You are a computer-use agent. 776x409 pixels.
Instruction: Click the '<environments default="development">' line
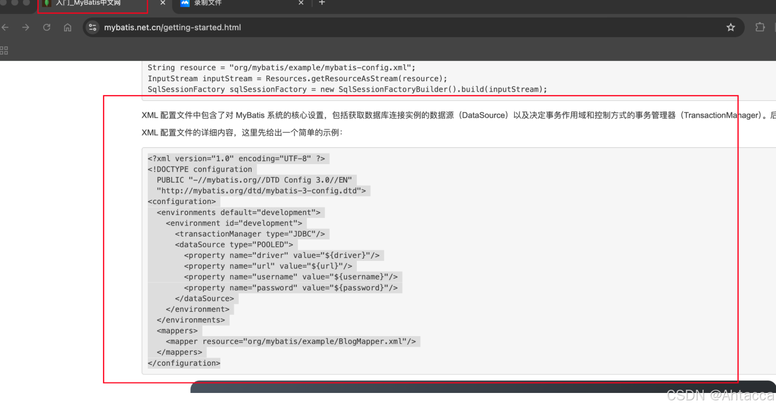pyautogui.click(x=239, y=212)
